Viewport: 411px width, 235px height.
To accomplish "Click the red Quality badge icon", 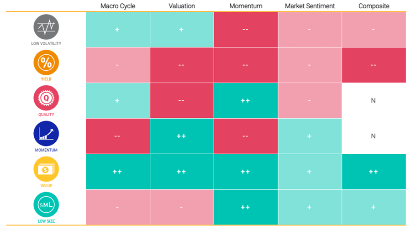I will coord(46,98).
